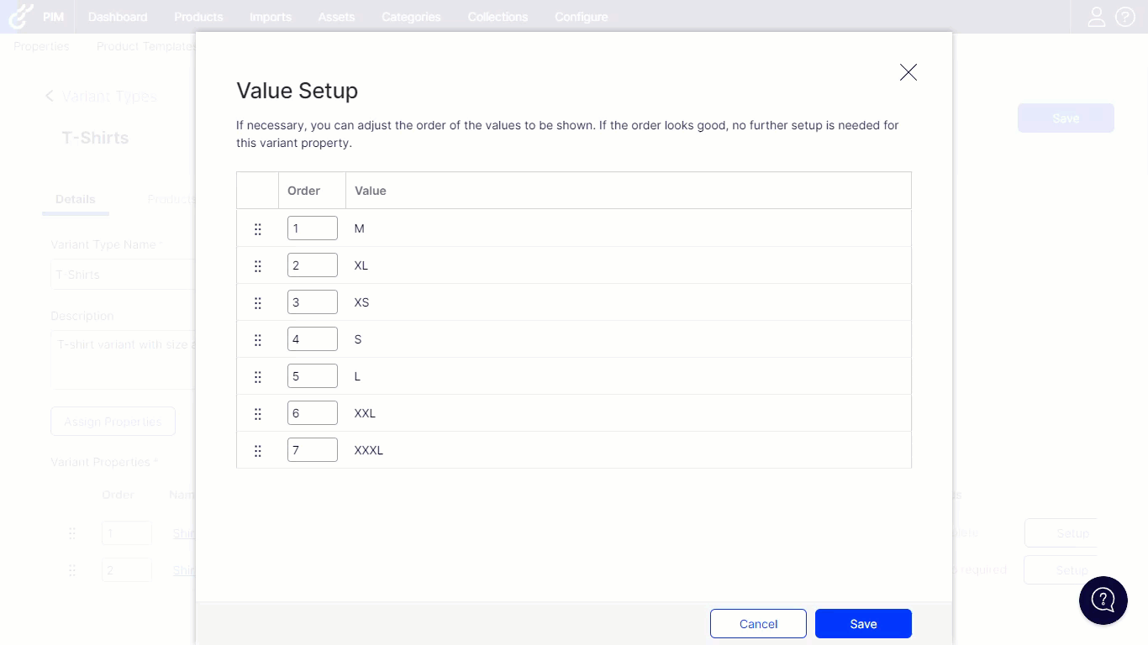Click drag handle for value M
The width and height of the screenshot is (1148, 645).
(x=258, y=228)
